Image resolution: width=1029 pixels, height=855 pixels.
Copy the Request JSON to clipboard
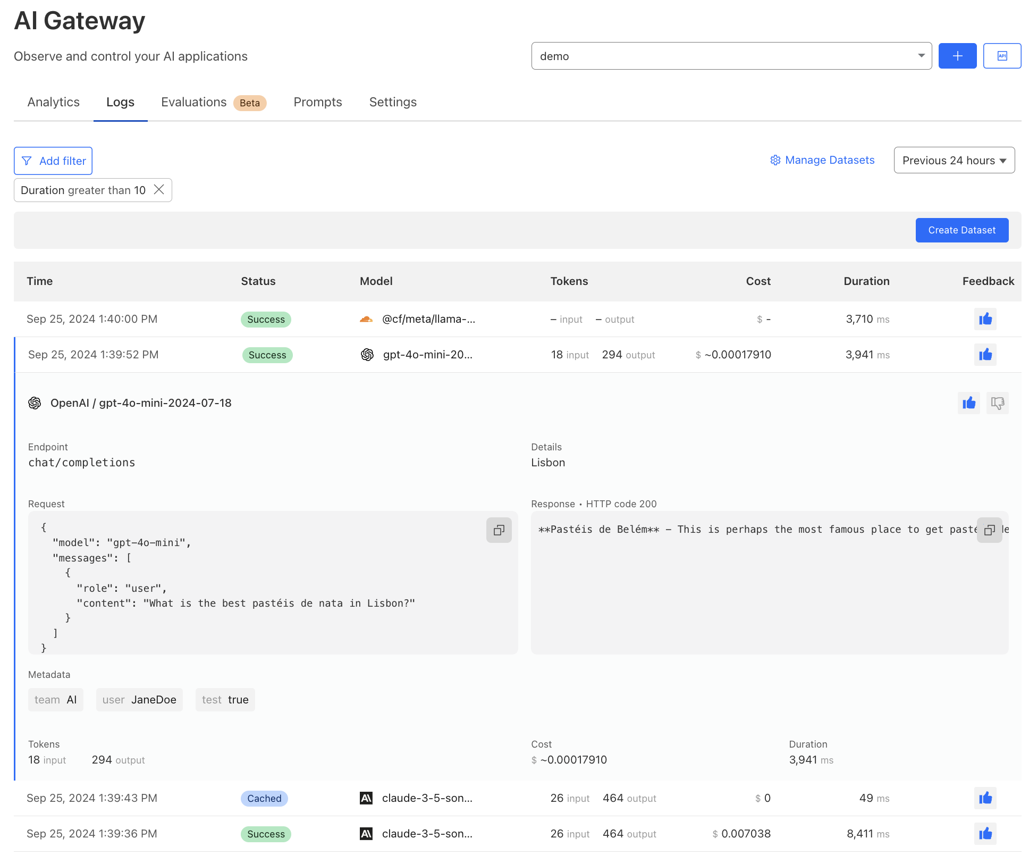(499, 530)
